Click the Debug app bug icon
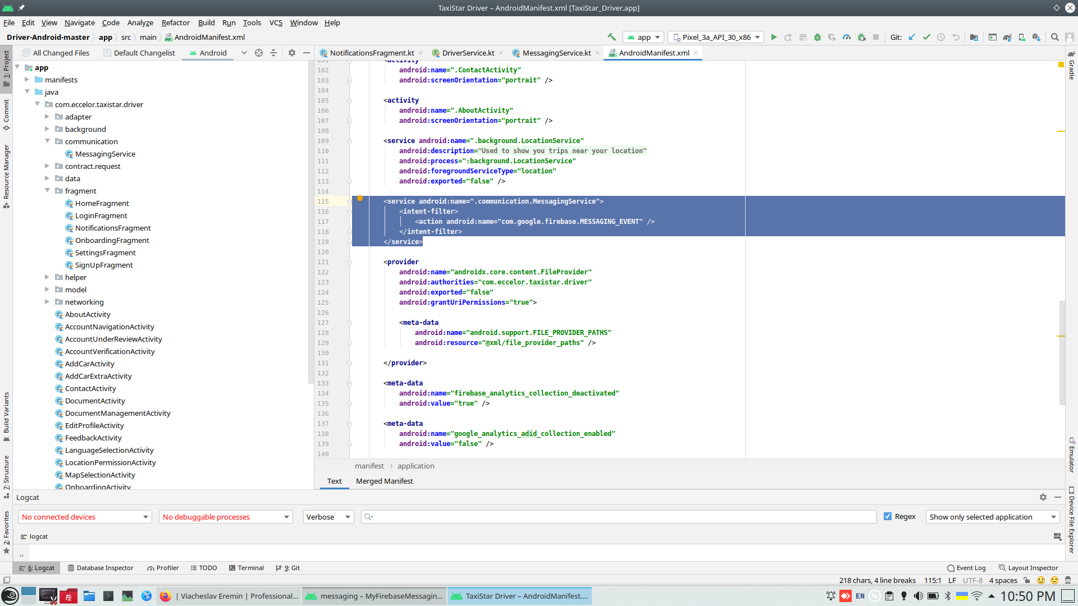The height and width of the screenshot is (606, 1078). pos(817,38)
